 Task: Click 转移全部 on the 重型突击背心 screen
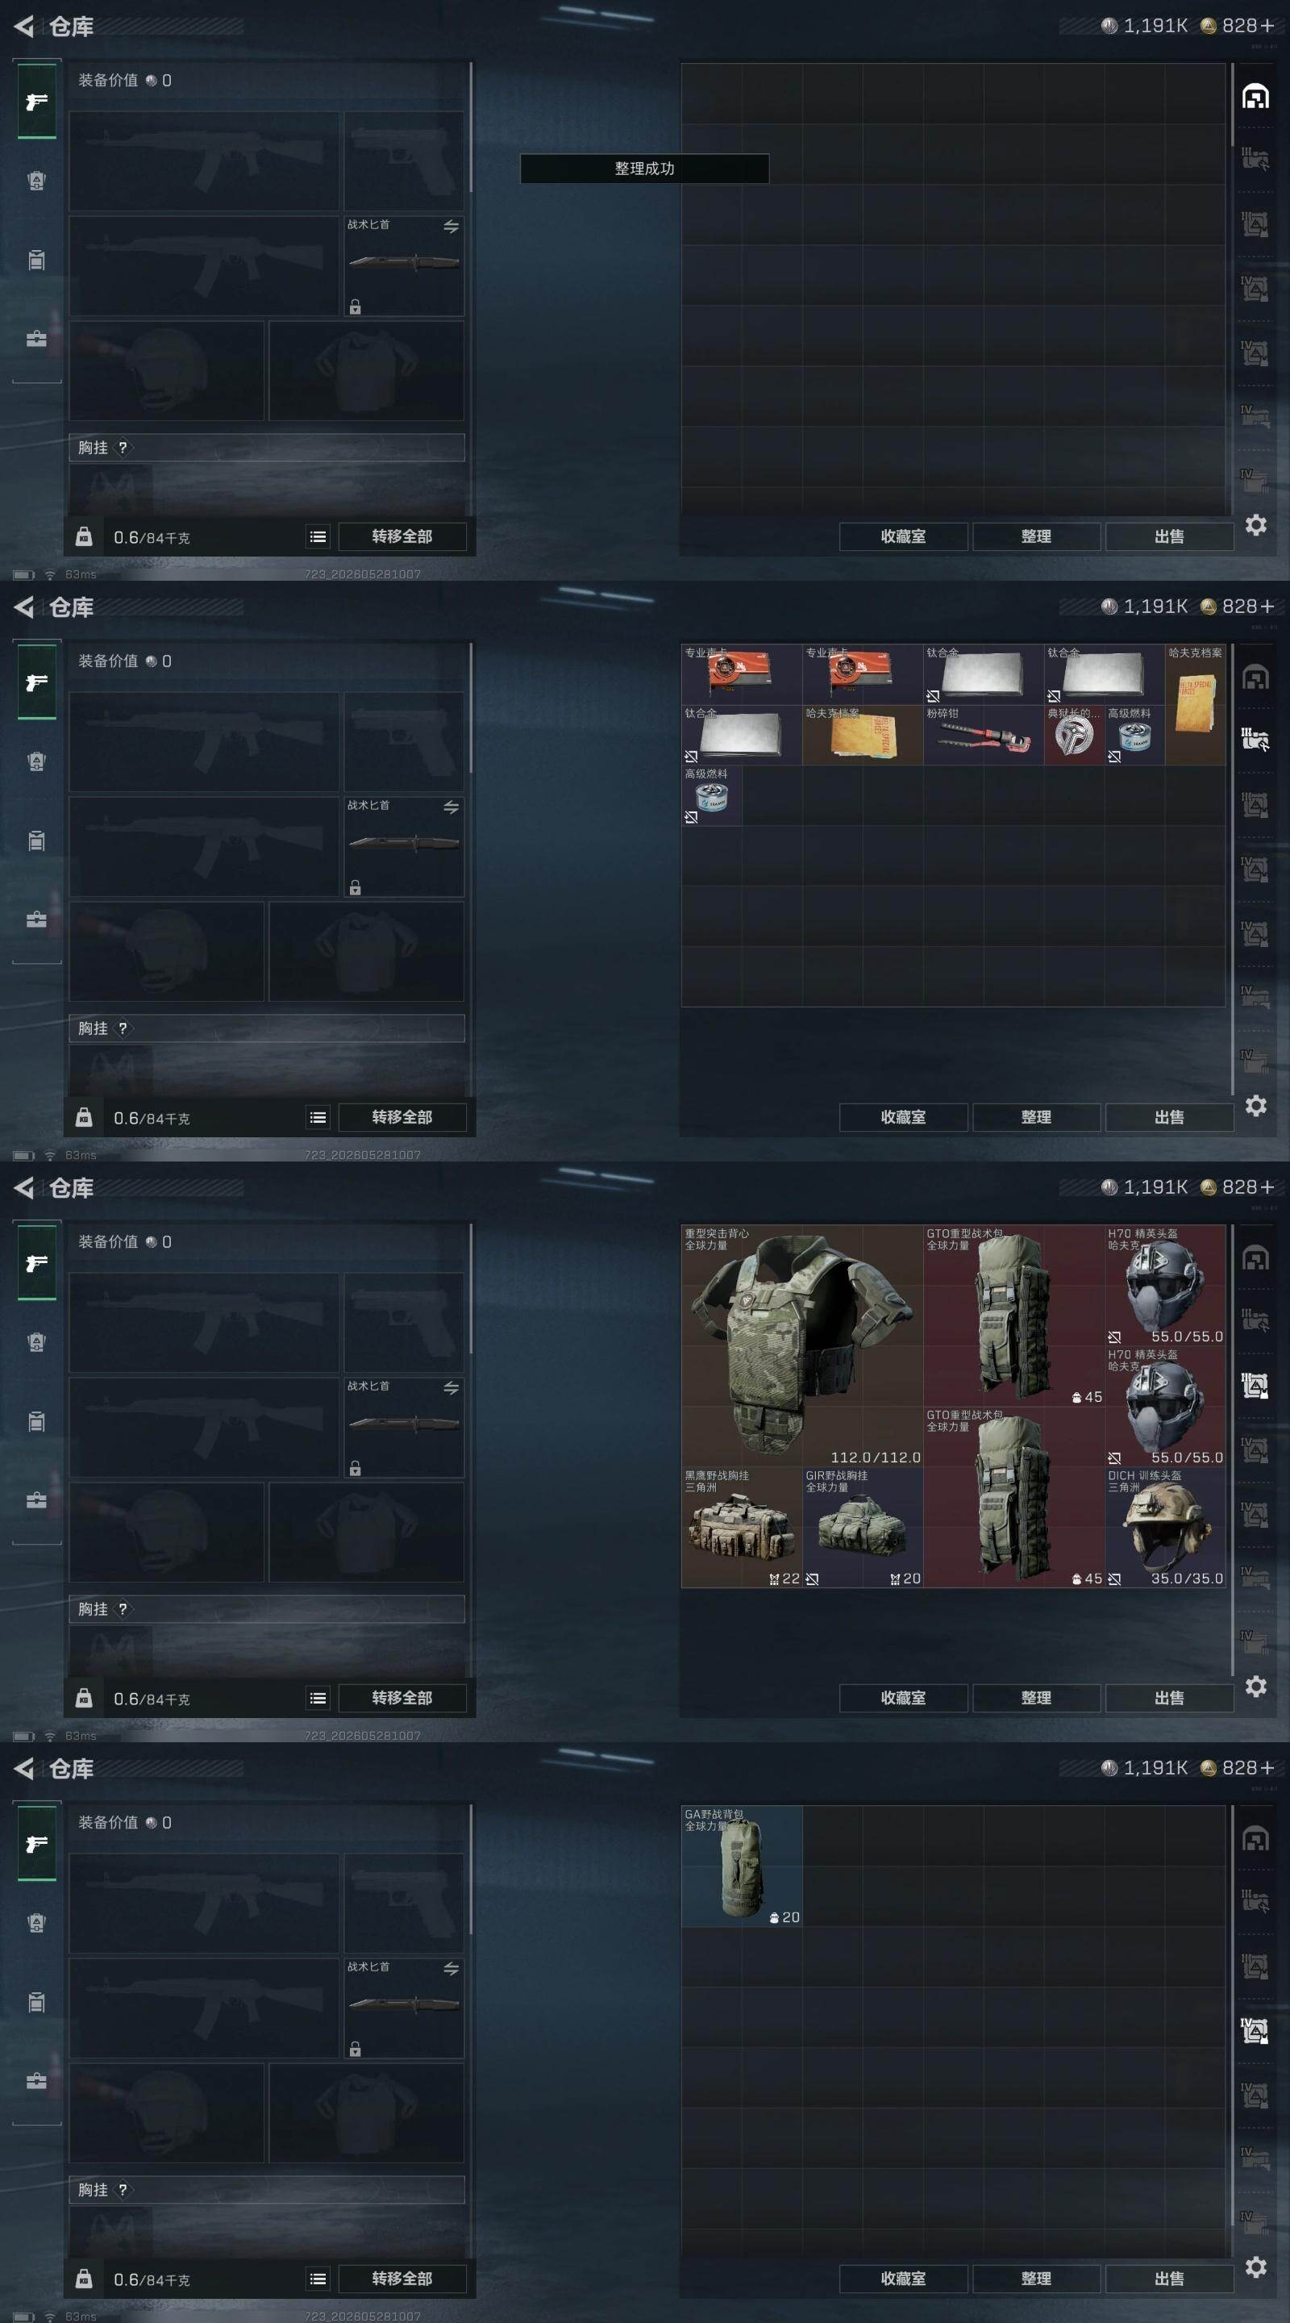tap(402, 1698)
